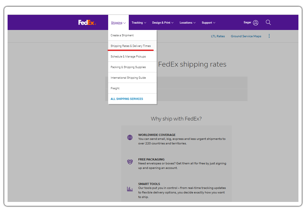The image size is (306, 211).
Task: Click the Sagar user profile icon
Action: click(255, 23)
